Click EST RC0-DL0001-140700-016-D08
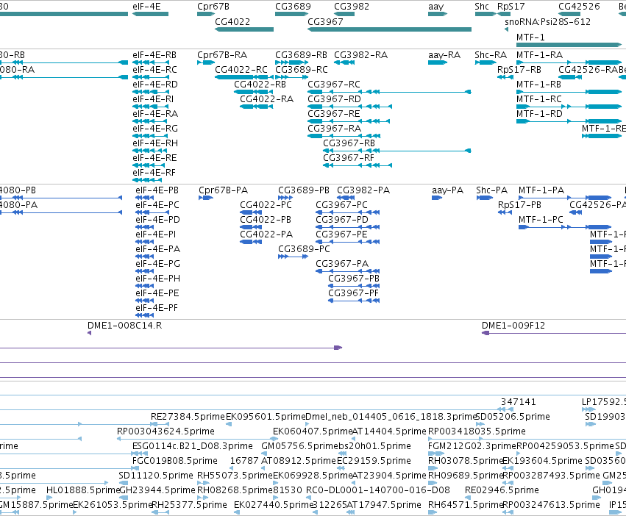 click(x=377, y=490)
